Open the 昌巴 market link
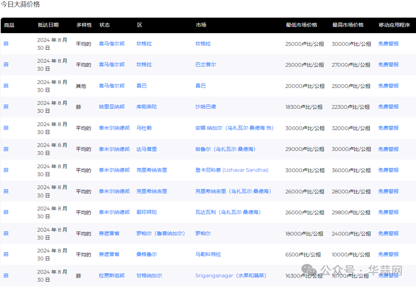 [201, 86]
